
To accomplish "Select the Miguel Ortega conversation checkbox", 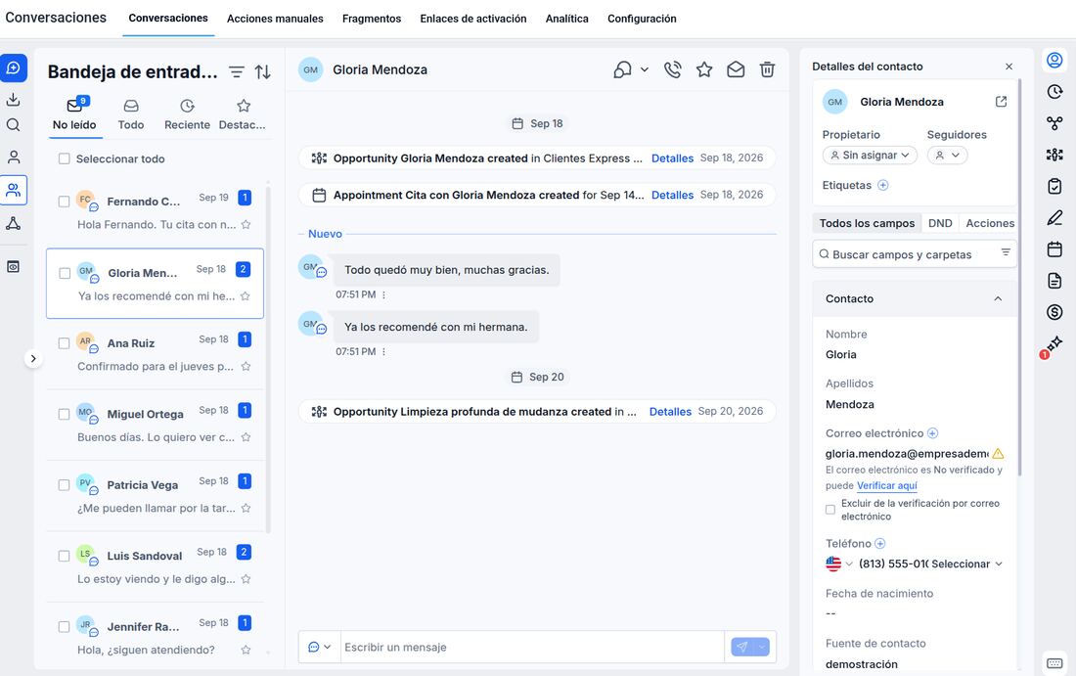I will (64, 414).
